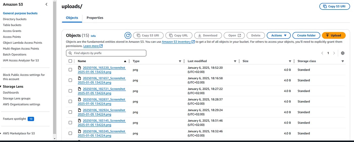Expand AWS Marketplace for S3
The image size is (354, 142).
1,133
